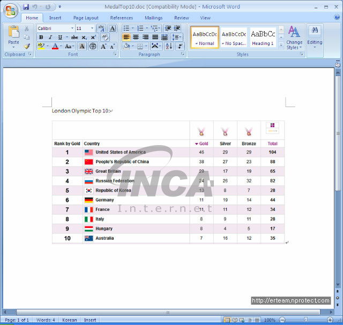Viewport: 343px width, 325px height.
Task: Apply text highlight color
Action: point(41,47)
